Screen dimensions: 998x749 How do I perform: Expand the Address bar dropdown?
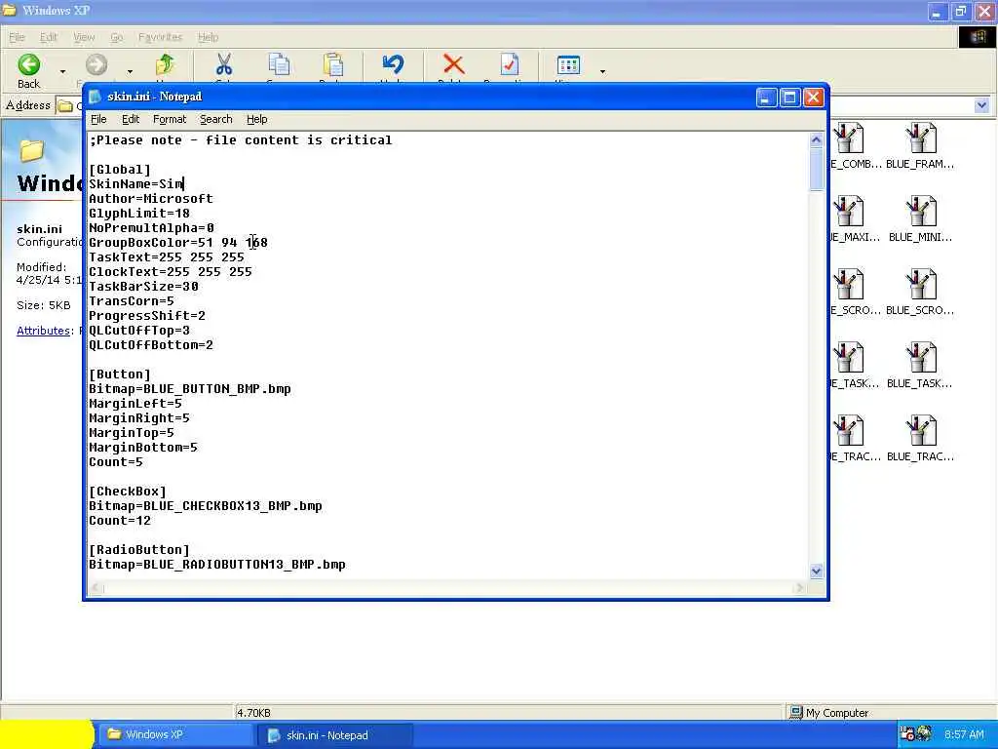[981, 105]
